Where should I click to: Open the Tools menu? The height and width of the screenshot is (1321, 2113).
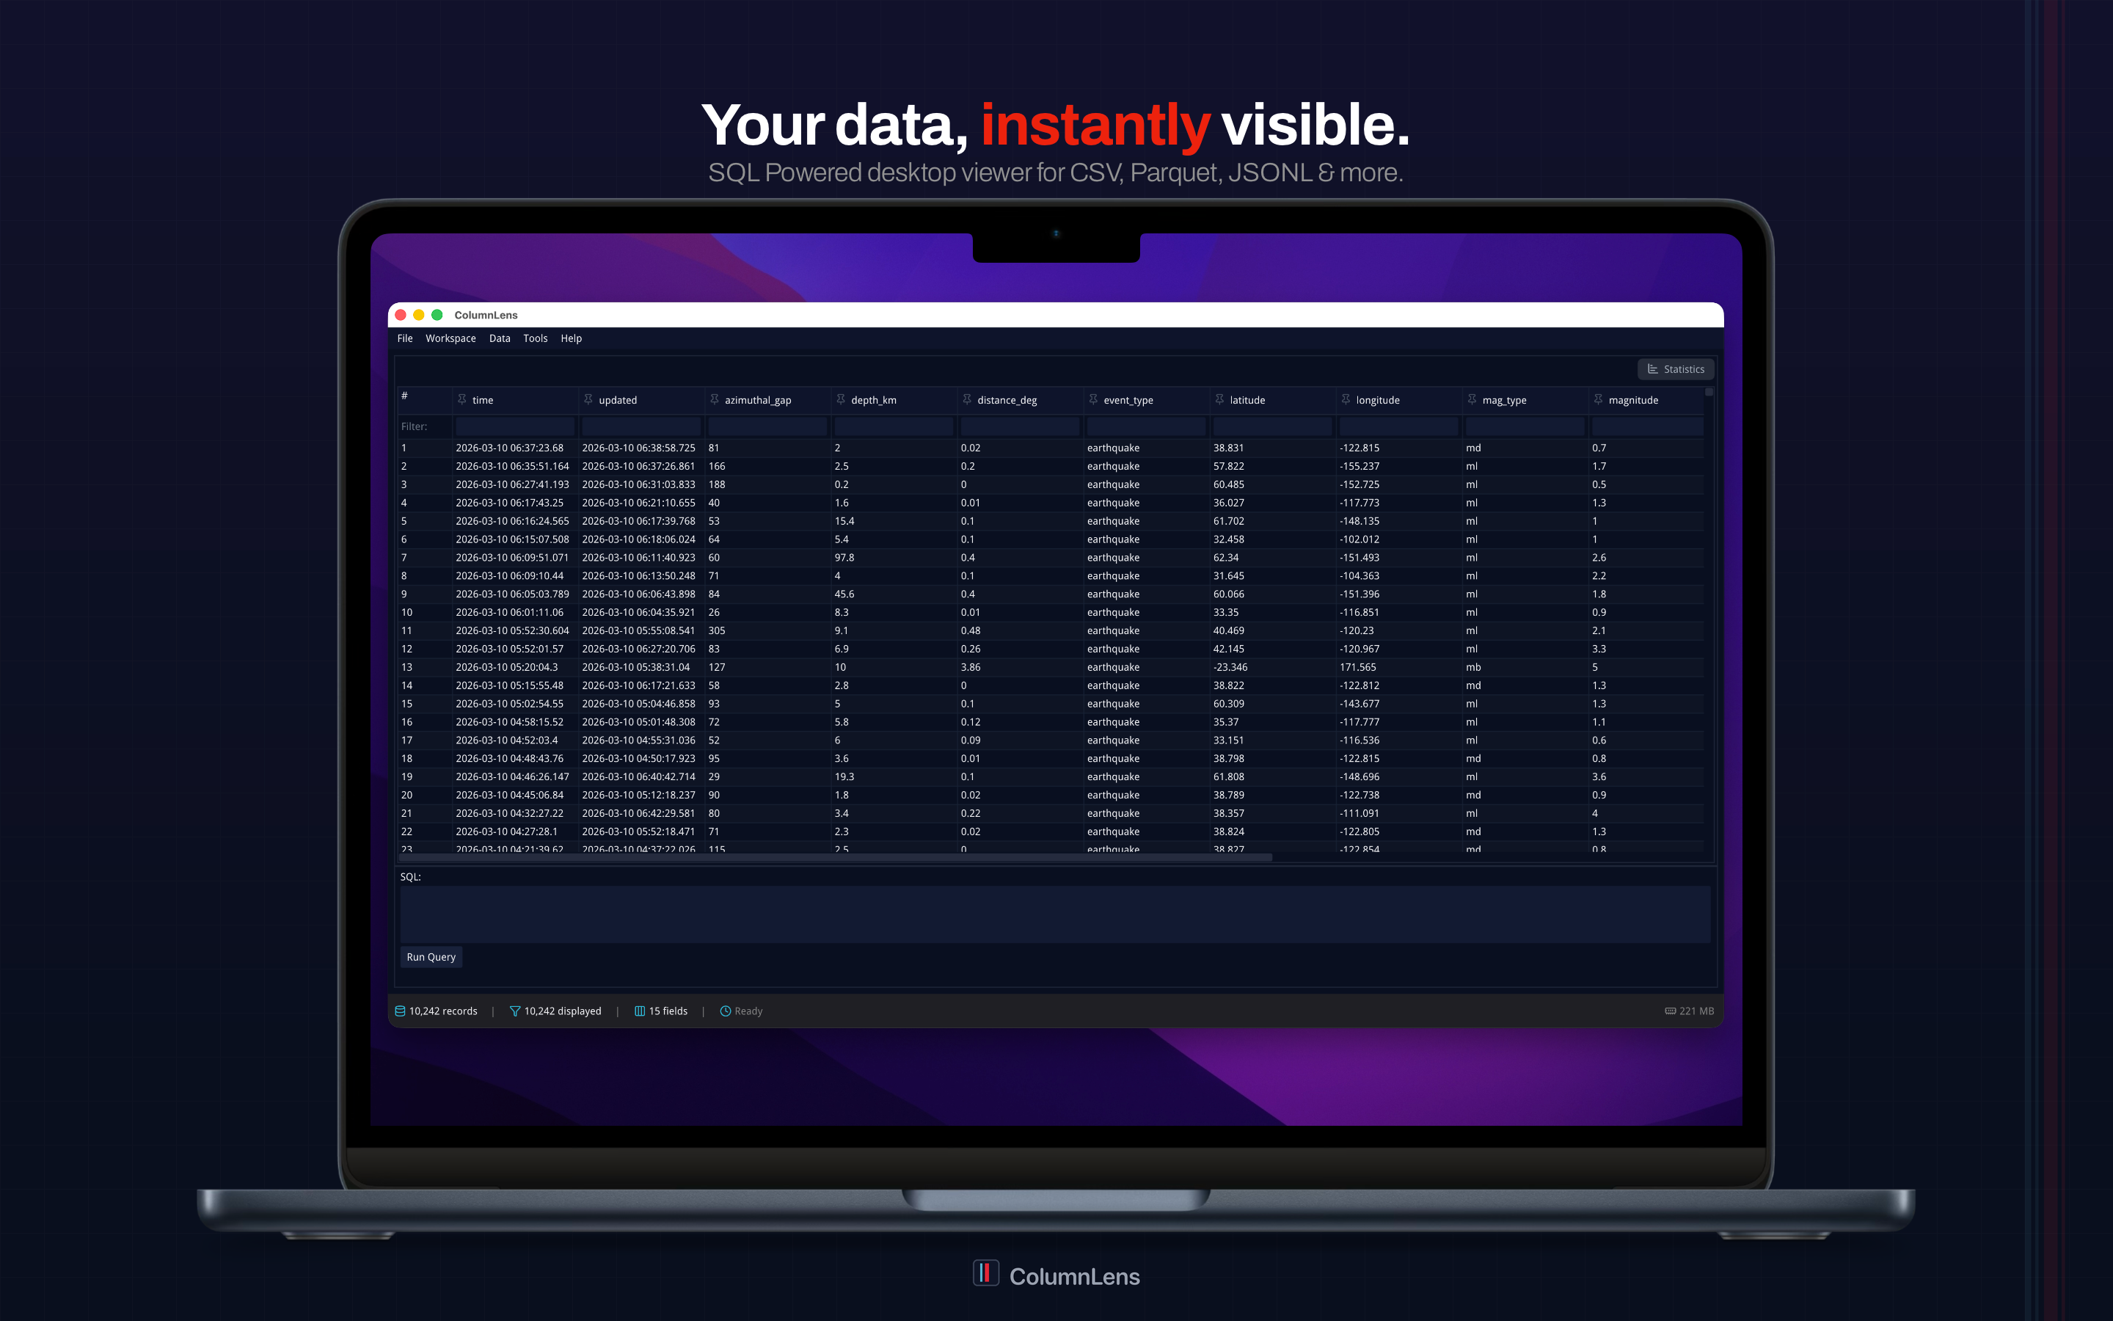536,338
